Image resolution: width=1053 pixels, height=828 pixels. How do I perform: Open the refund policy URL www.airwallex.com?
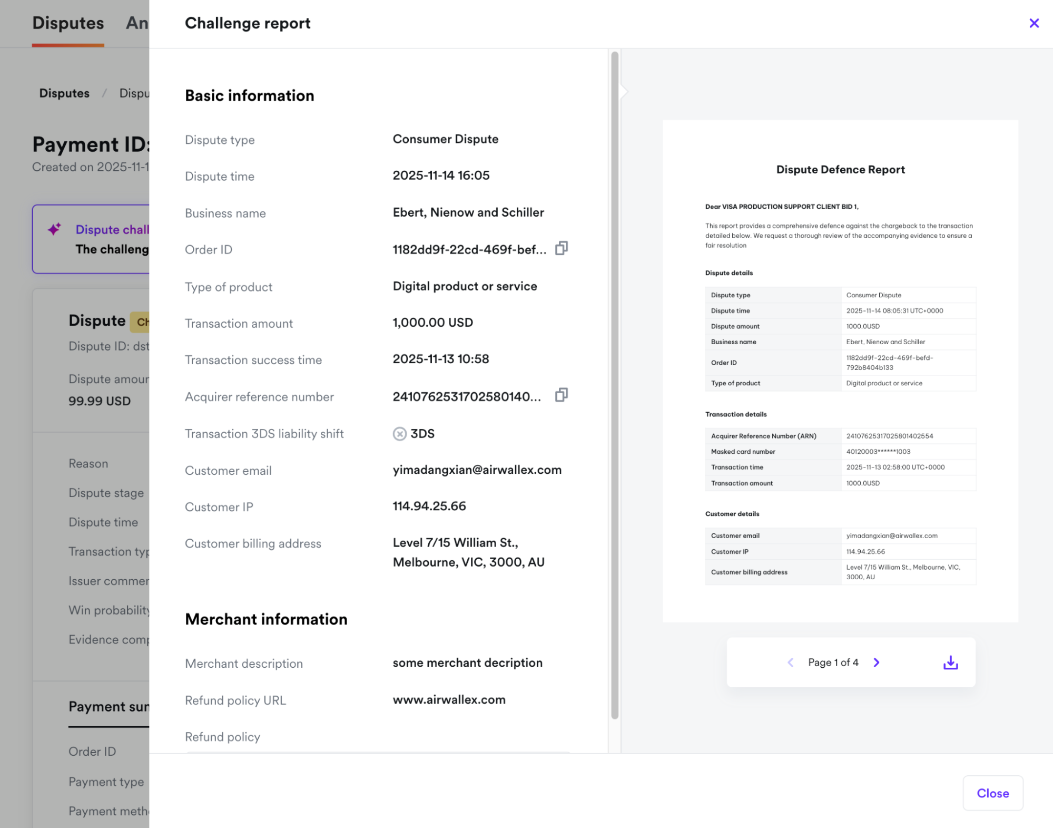coord(448,699)
